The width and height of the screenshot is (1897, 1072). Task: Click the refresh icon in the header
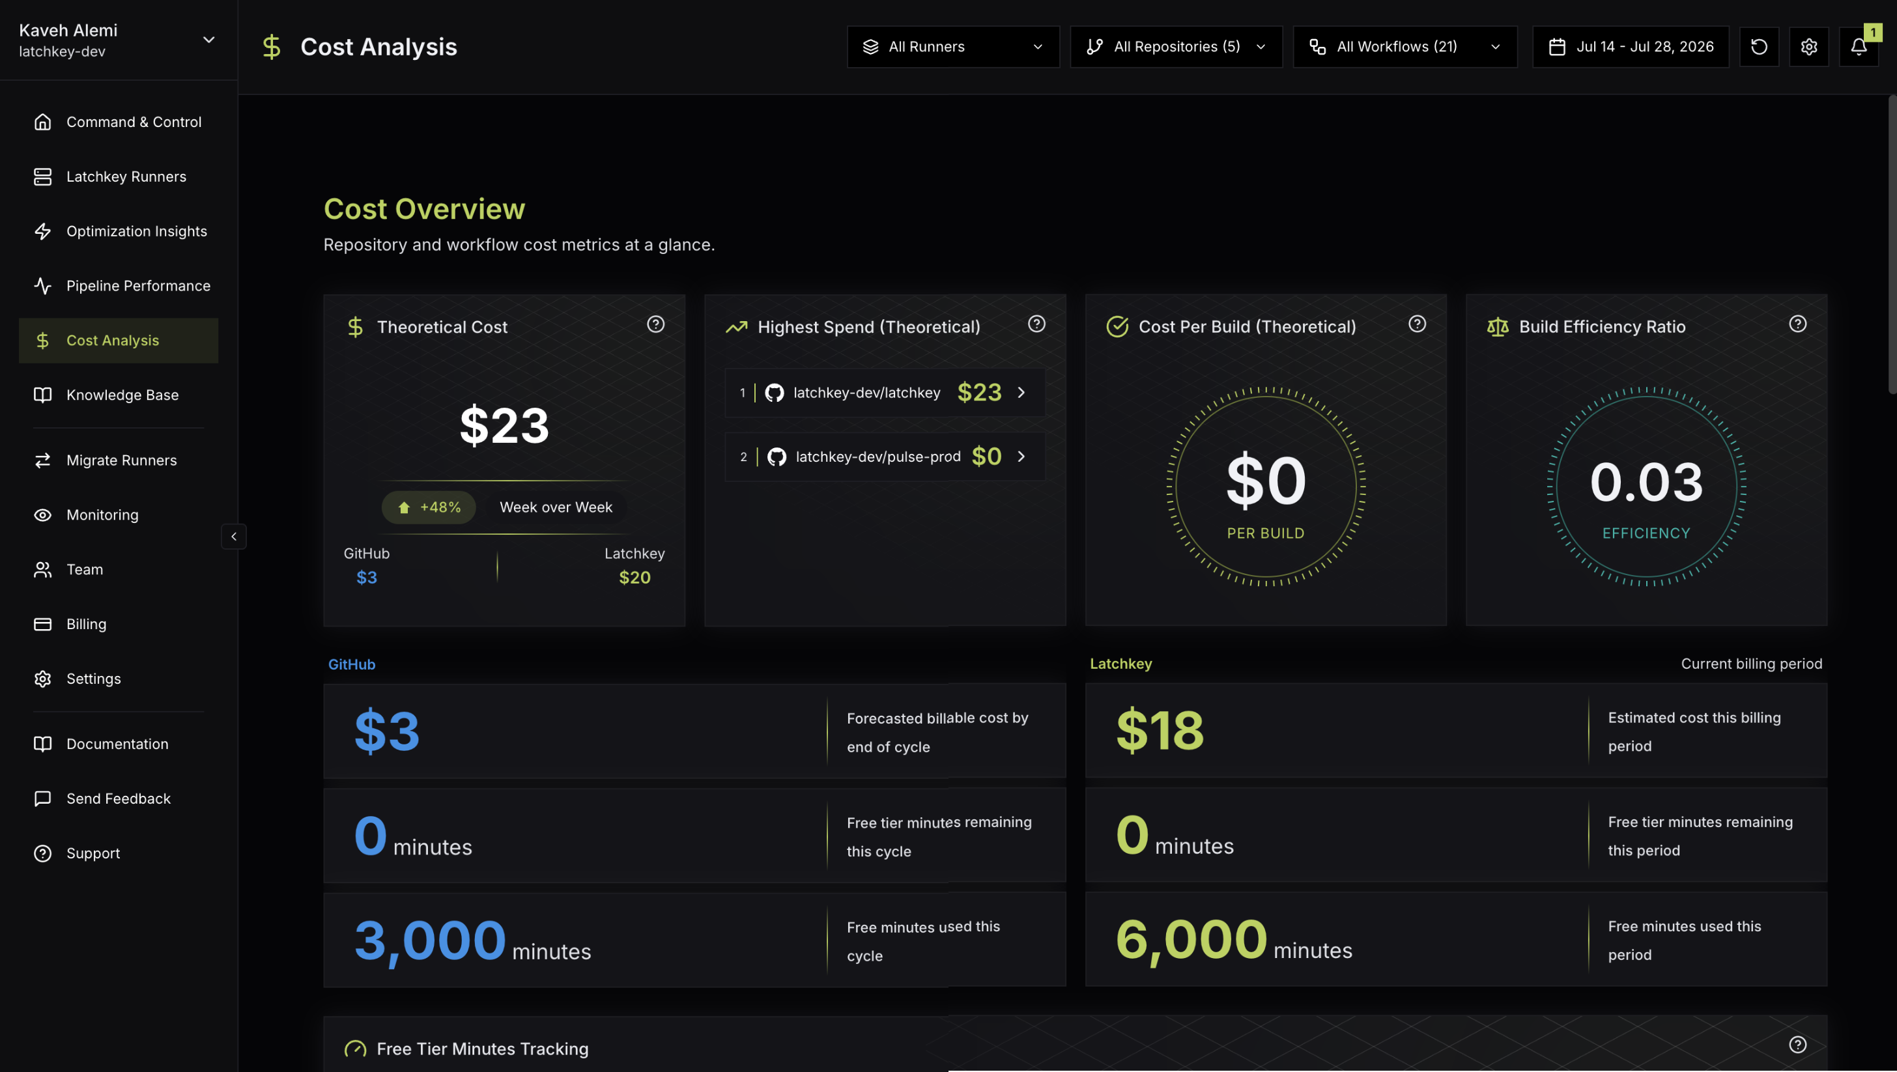coord(1758,46)
